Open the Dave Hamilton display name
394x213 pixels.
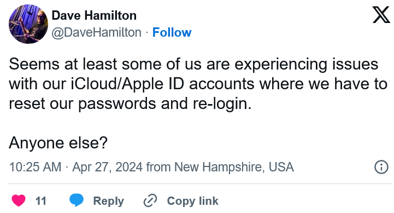94,16
